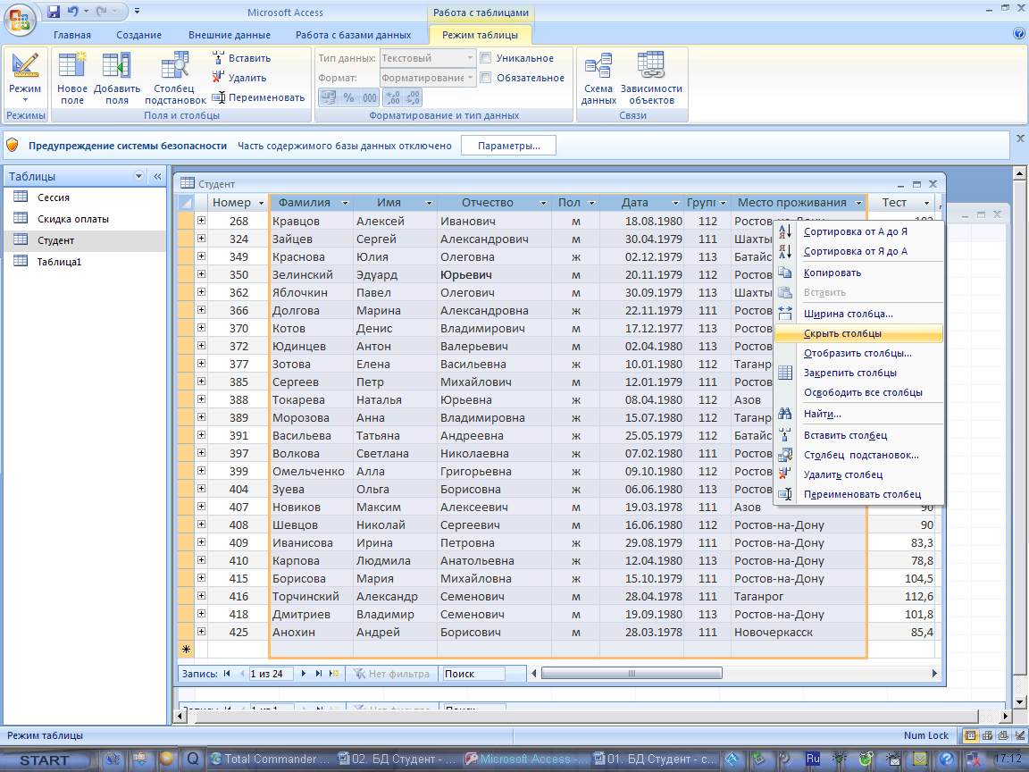Switch to datasheet view in status bar
The width and height of the screenshot is (1029, 772).
click(x=971, y=735)
